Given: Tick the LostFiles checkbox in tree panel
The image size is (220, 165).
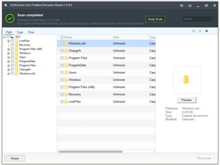Looking at the screenshot, I should [12, 41].
